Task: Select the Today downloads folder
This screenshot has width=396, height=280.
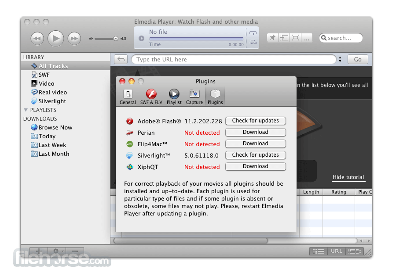Action: [x=66, y=136]
